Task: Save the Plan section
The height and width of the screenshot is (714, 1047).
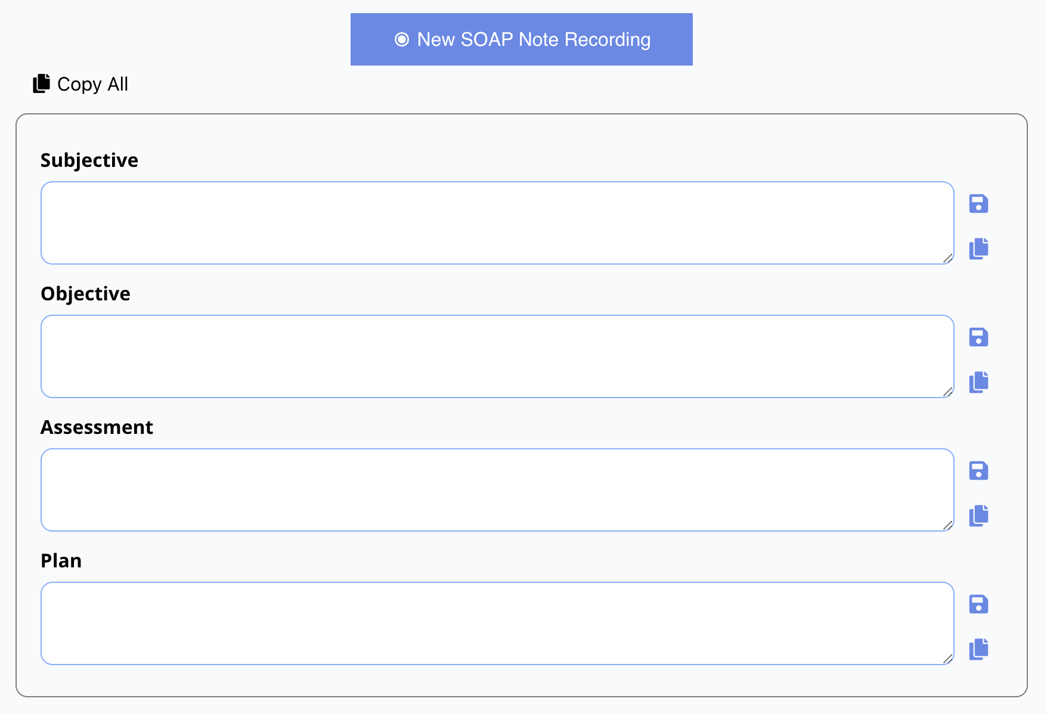Action: tap(978, 604)
